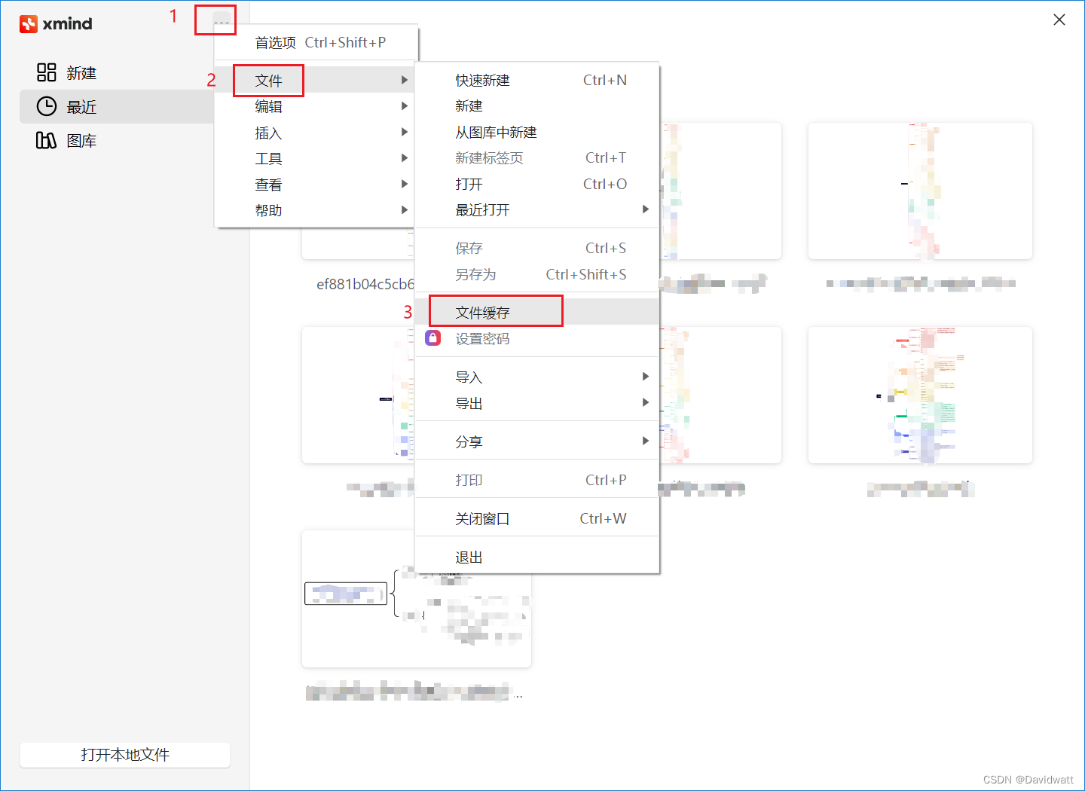1085x791 pixels.
Task: Go to 最近 in the sidebar
Action: (81, 107)
